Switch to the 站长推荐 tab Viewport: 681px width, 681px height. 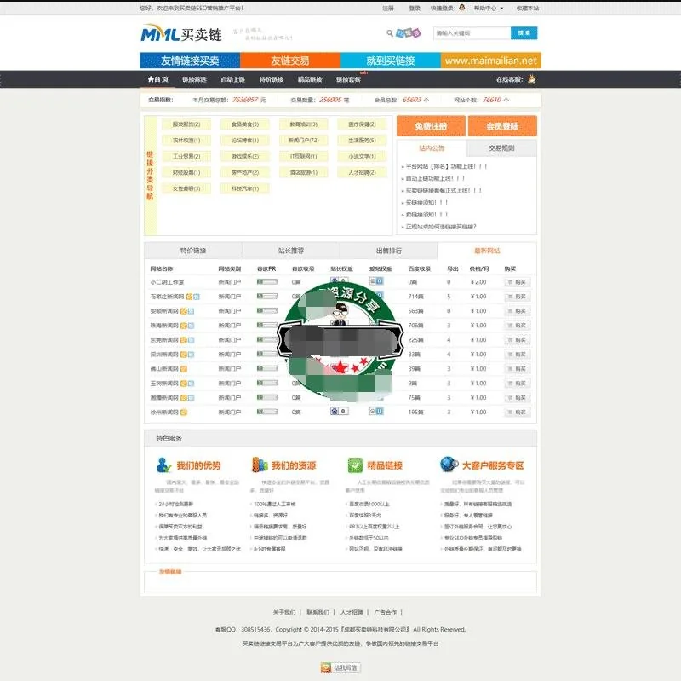[290, 251]
